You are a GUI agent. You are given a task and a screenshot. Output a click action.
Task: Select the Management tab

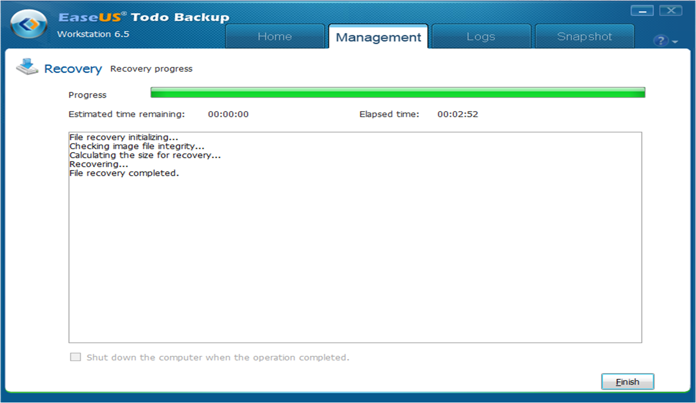(378, 37)
